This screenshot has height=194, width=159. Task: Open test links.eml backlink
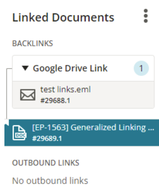click(66, 89)
